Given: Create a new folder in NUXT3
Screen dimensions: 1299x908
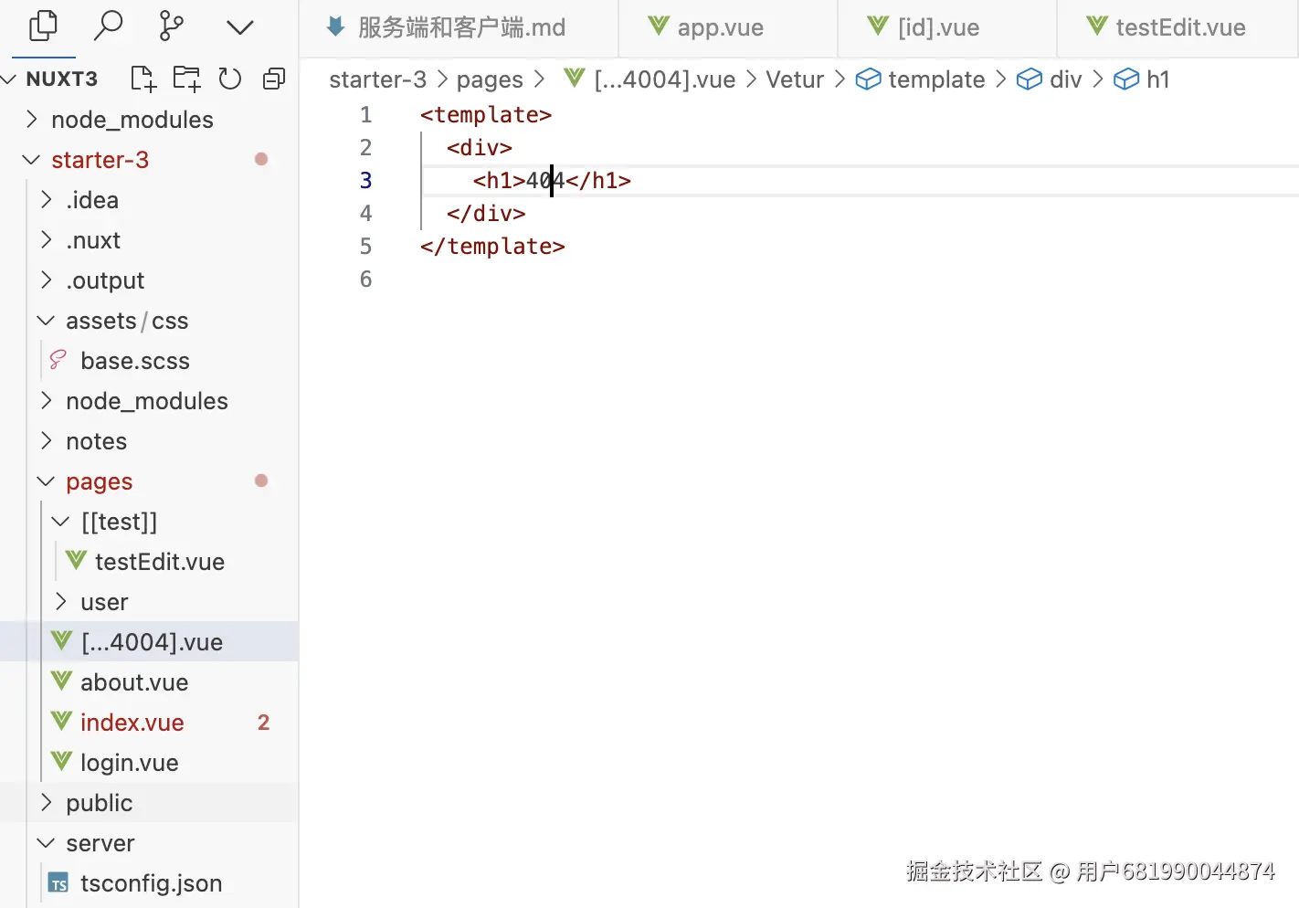Looking at the screenshot, I should [187, 79].
